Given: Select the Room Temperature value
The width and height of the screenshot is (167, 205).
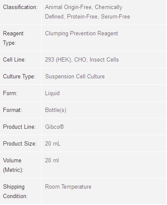Looking at the screenshot, I should pos(68,187).
